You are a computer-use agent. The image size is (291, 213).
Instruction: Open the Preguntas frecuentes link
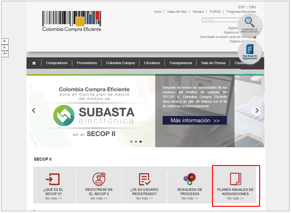(241, 12)
